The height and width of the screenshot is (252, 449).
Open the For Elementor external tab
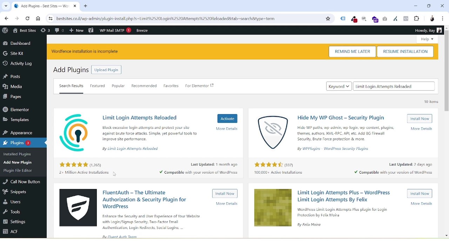point(199,86)
